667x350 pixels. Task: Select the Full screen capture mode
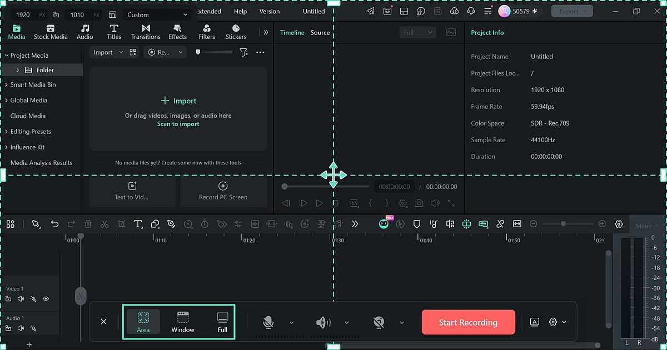222,322
